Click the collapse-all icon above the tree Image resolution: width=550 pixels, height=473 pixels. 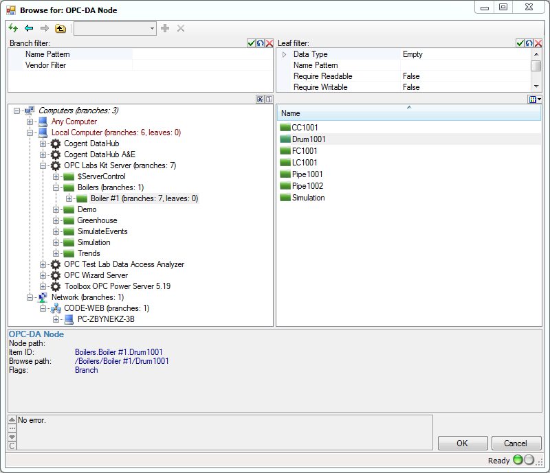260,100
